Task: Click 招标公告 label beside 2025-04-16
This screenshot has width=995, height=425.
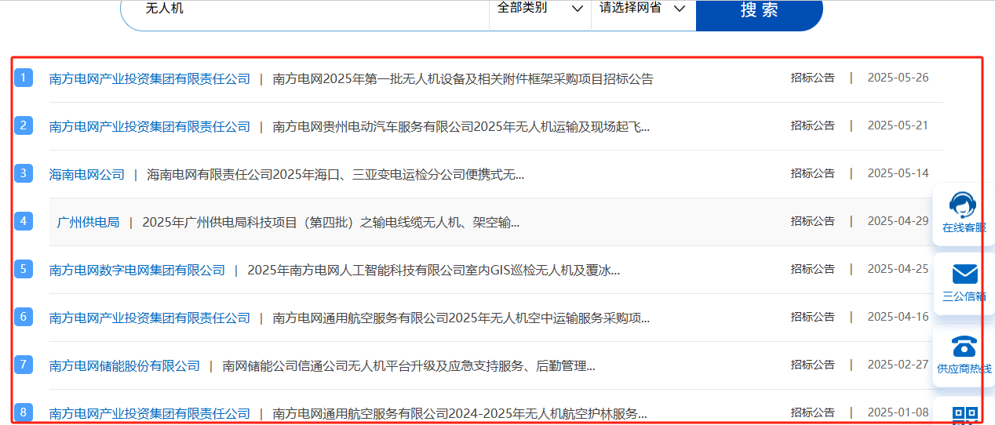Action: (x=813, y=317)
